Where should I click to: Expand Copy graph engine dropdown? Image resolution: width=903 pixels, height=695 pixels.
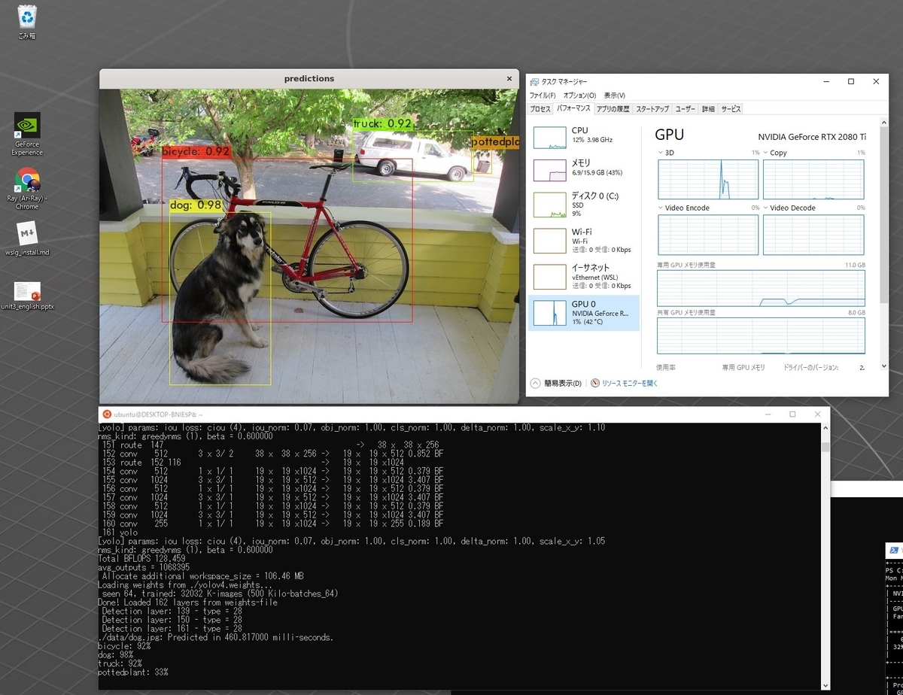(767, 153)
